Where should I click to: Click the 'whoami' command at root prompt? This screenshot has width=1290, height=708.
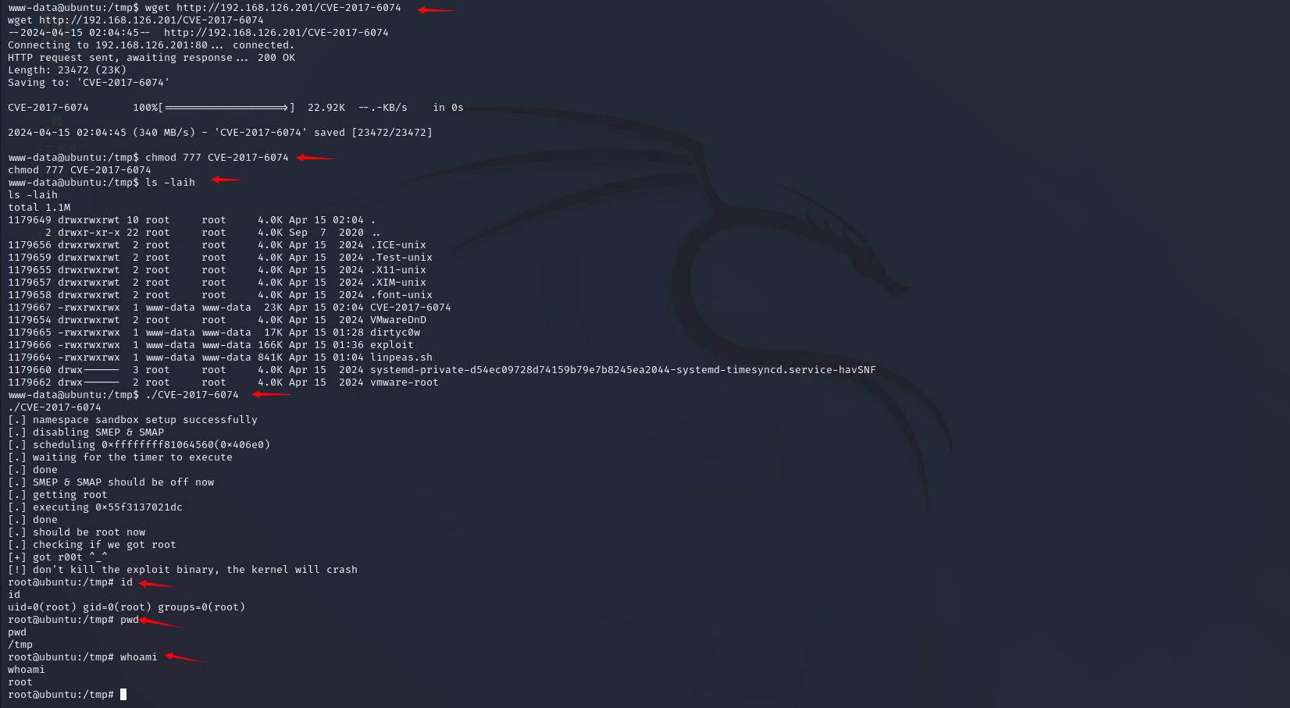coord(139,657)
